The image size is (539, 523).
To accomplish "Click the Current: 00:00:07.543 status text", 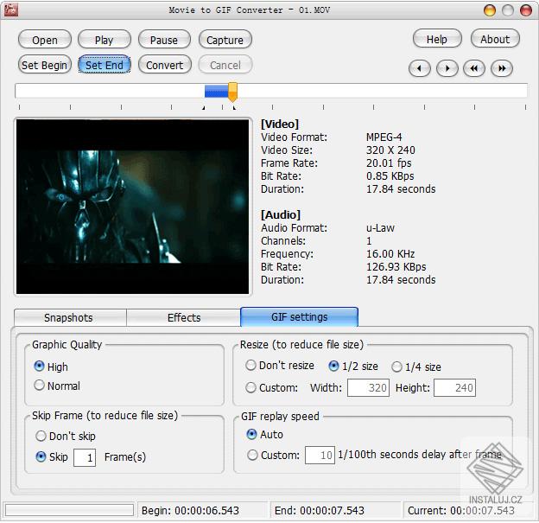I will (461, 510).
